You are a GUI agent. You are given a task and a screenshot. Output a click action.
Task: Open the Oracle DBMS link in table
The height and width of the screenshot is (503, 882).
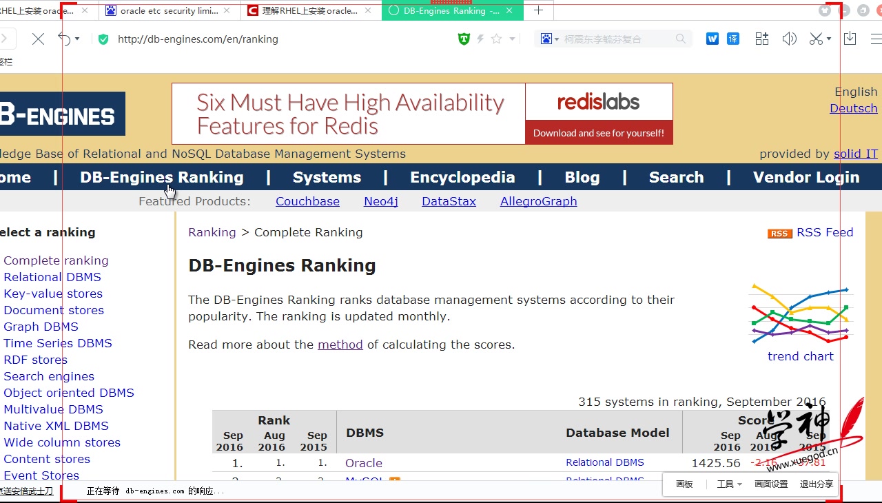click(x=364, y=463)
